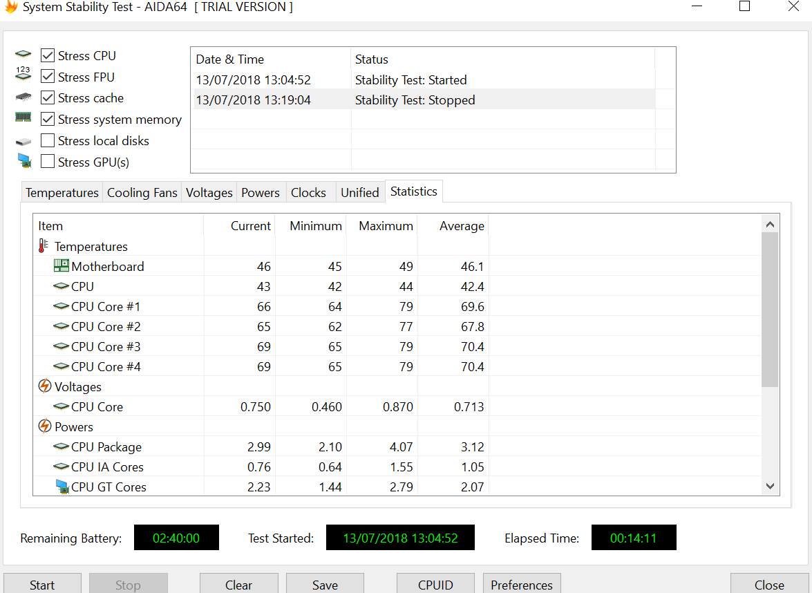Image resolution: width=812 pixels, height=593 pixels.
Task: Click the GPU icon beside CPU GT Cores
Action: coord(62,487)
